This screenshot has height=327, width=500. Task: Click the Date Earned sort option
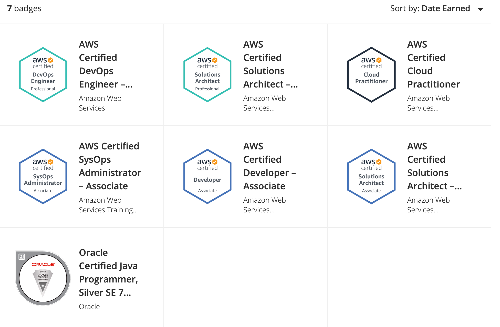[446, 8]
